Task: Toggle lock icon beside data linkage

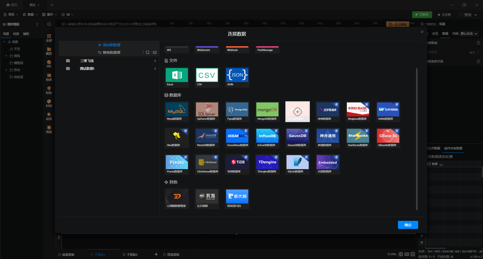Action: tap(478, 43)
